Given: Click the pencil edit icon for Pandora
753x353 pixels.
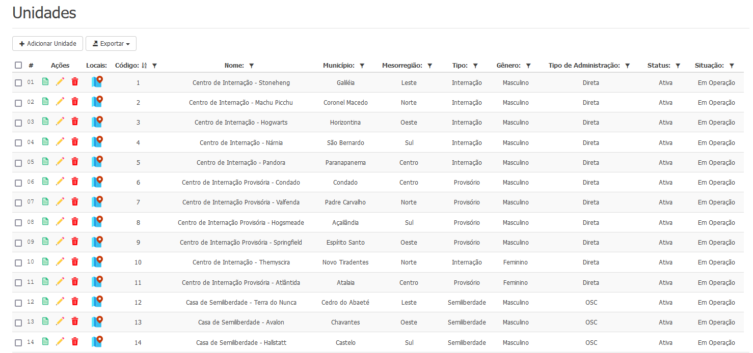Looking at the screenshot, I should coord(60,162).
